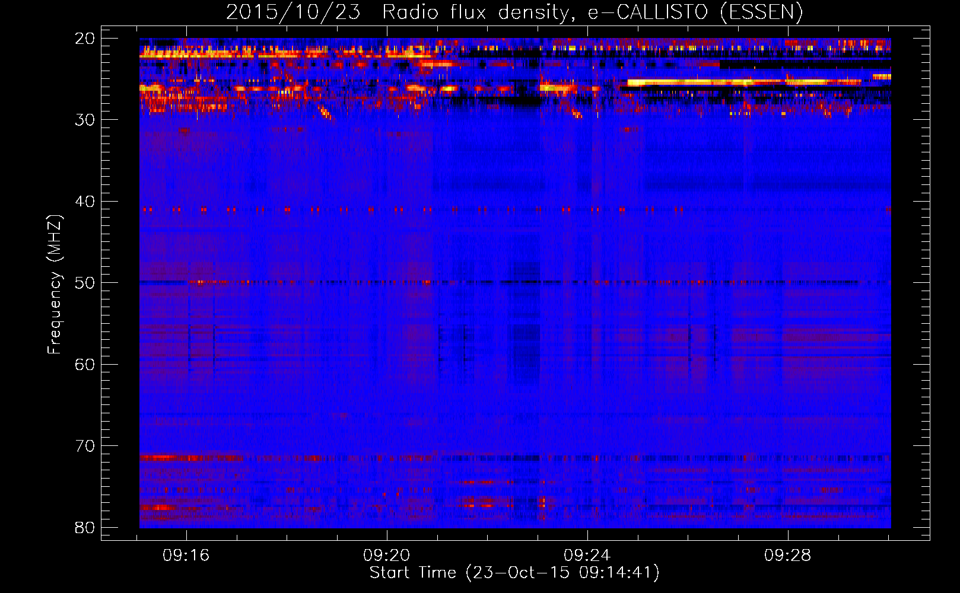Click the plot title '2015/10/23 Radio flux density, e-CALLISTO (ESSEN)'
The width and height of the screenshot is (960, 593).
(514, 12)
